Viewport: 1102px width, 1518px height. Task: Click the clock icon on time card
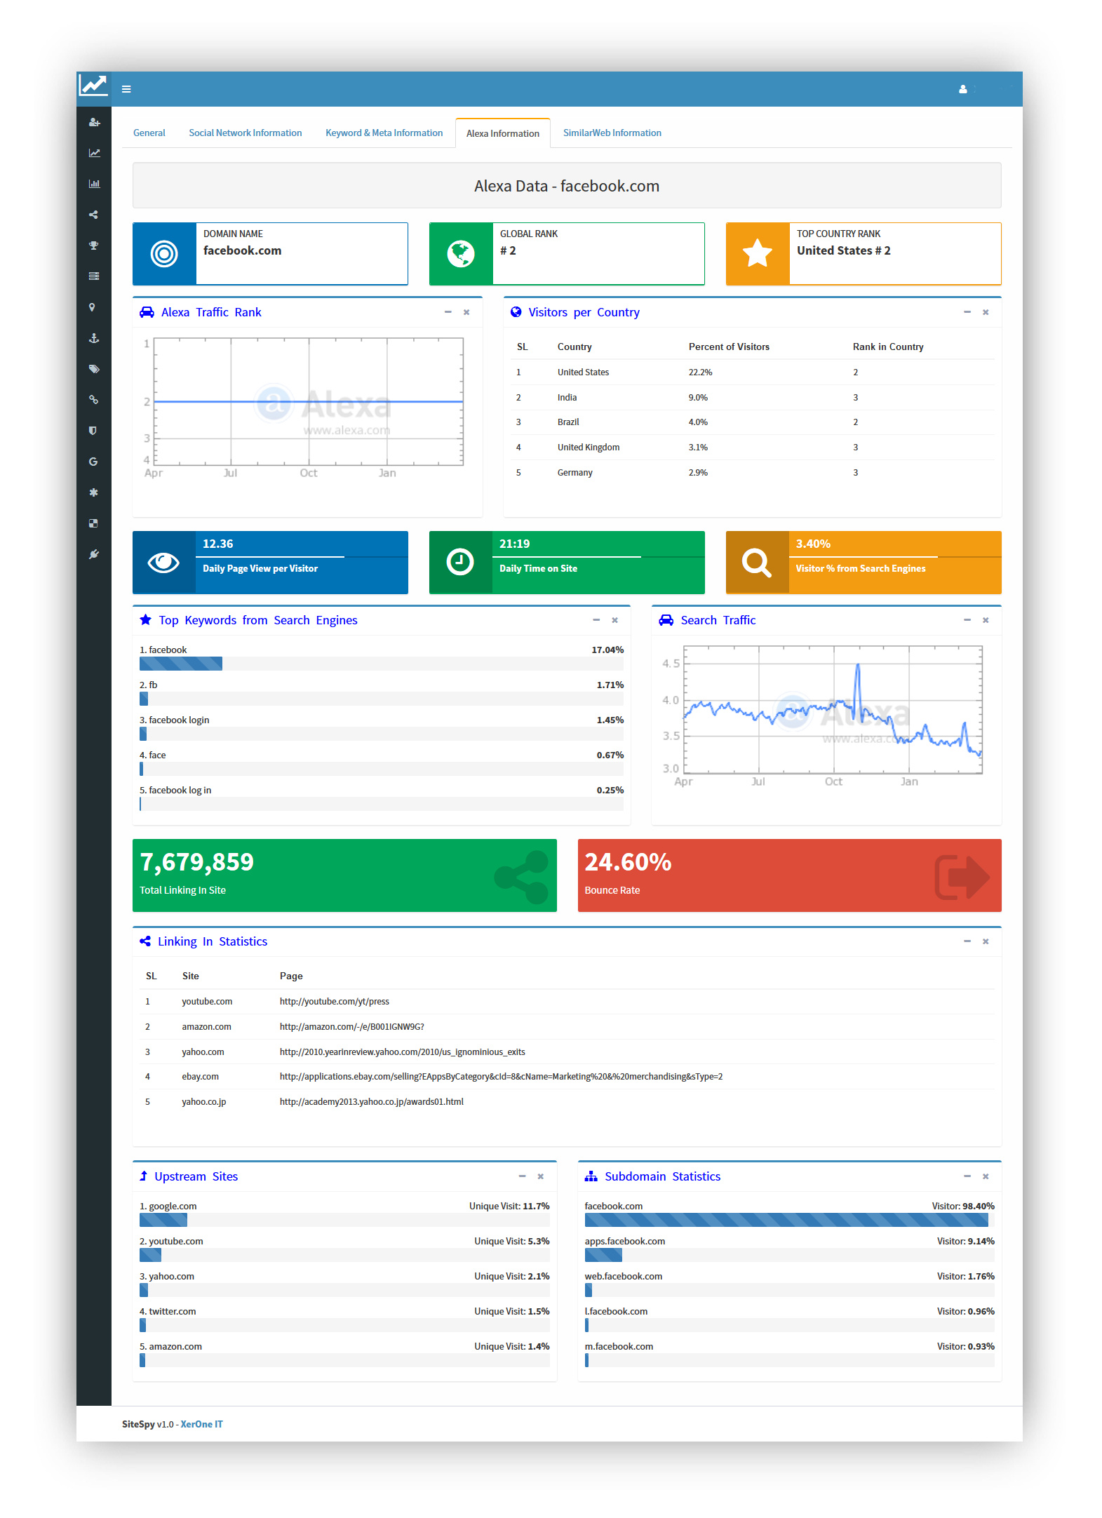click(460, 562)
